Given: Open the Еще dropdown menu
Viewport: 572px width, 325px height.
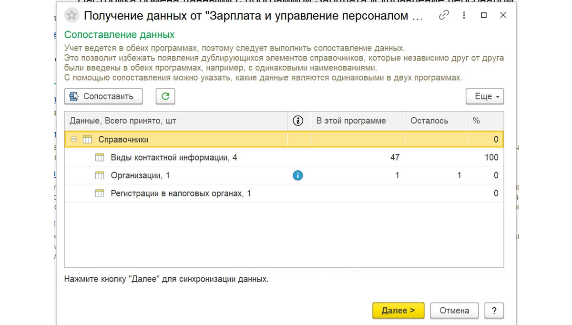Looking at the screenshot, I should point(484,96).
